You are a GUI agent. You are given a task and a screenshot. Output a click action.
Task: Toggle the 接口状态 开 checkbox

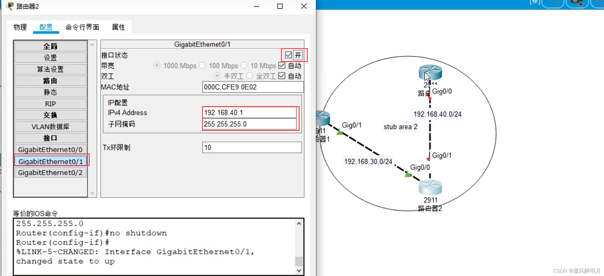pyautogui.click(x=288, y=55)
